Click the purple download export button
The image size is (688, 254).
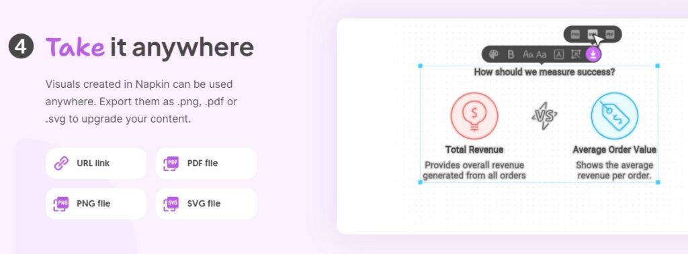click(593, 54)
